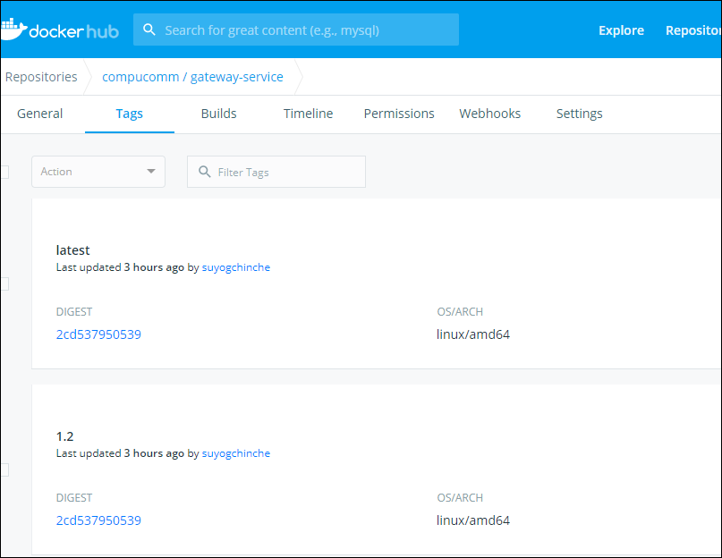Viewport: 722px width, 558px height.
Task: Open the Action dropdown
Action: (x=98, y=172)
